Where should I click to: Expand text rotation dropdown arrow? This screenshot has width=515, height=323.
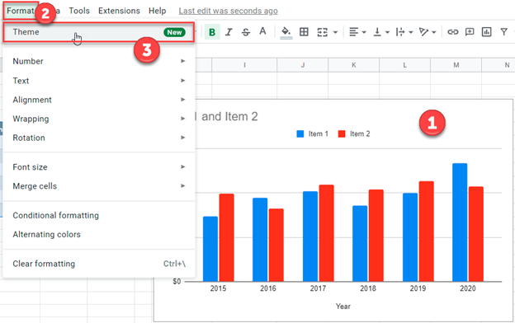(x=434, y=32)
